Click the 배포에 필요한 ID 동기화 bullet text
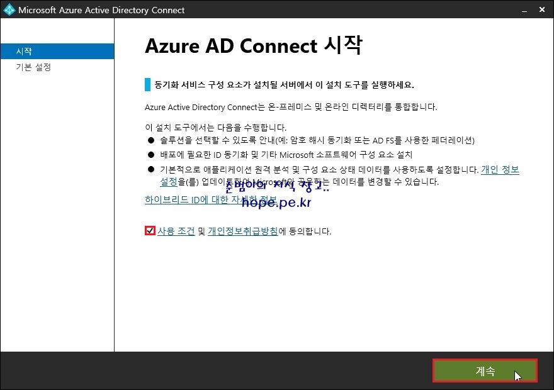Image resolution: width=554 pixels, height=390 pixels. [x=286, y=155]
